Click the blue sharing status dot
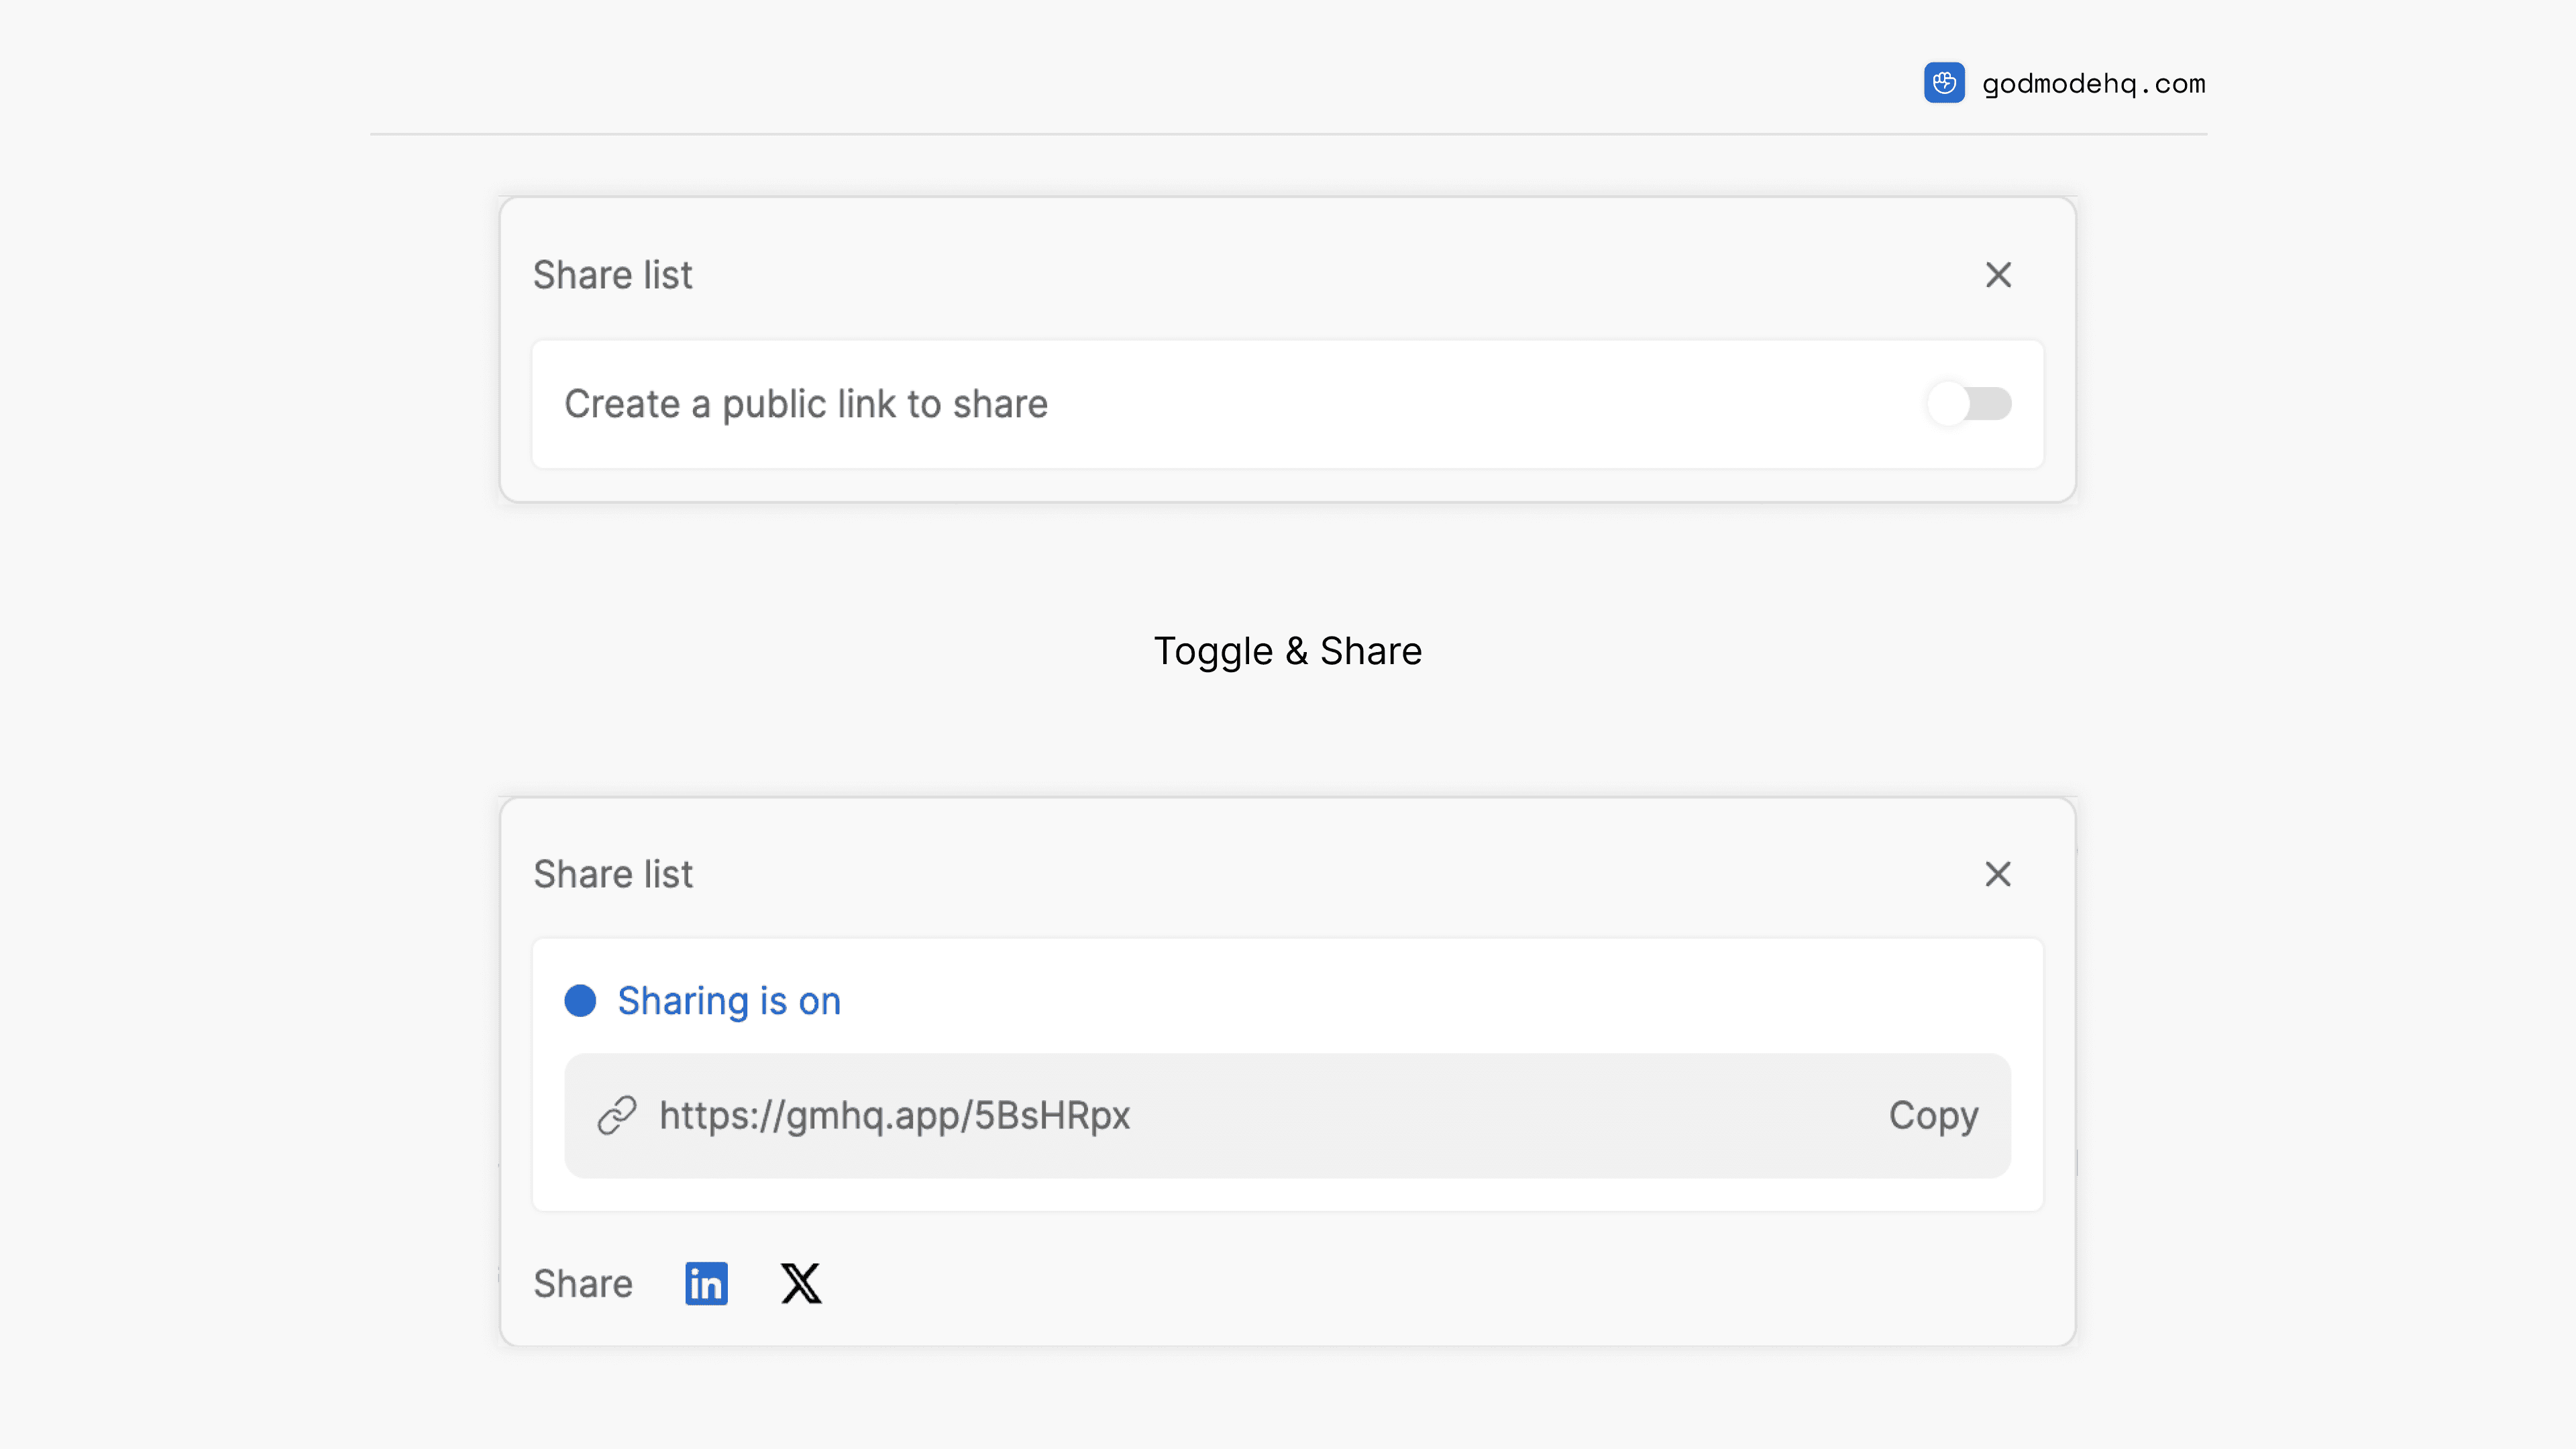 point(580,1001)
